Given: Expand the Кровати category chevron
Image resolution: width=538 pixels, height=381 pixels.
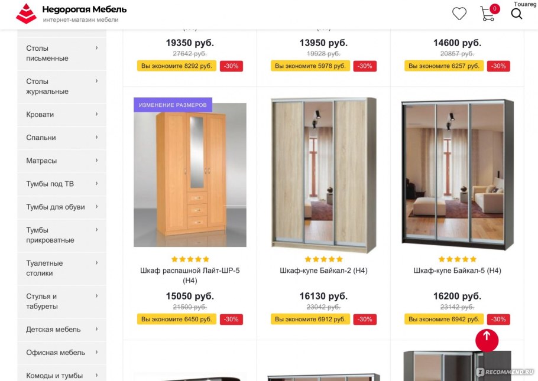Looking at the screenshot, I should pos(96,114).
